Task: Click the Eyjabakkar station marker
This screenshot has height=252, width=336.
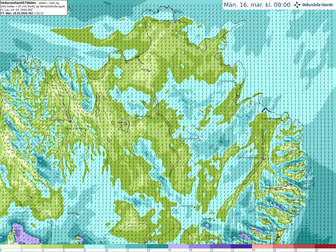Action: (x=214, y=220)
